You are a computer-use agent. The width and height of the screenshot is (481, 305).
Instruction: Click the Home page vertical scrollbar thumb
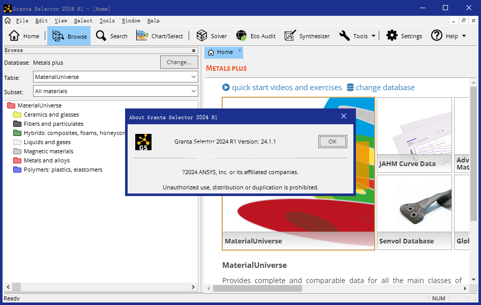[473, 154]
